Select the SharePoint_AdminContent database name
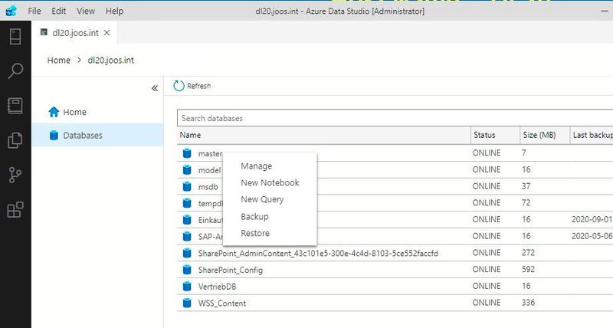 click(x=318, y=254)
